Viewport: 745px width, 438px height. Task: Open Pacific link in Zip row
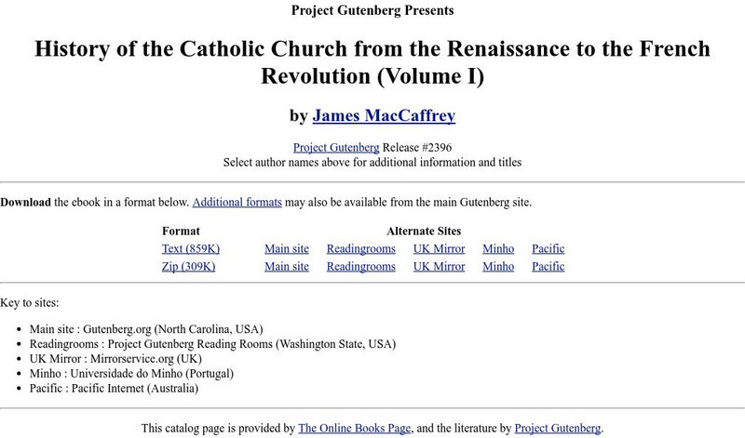(549, 266)
